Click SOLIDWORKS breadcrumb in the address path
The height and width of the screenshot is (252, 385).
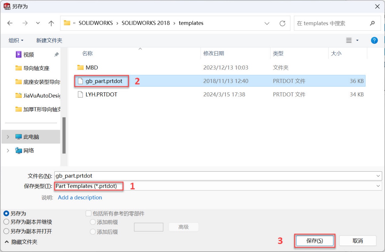[x=96, y=23]
